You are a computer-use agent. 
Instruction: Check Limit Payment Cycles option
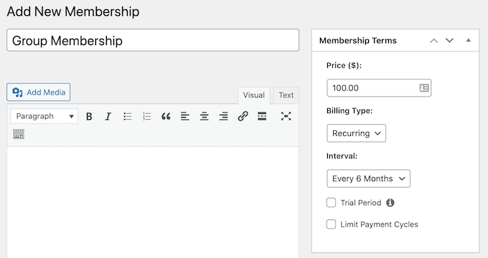(x=331, y=224)
